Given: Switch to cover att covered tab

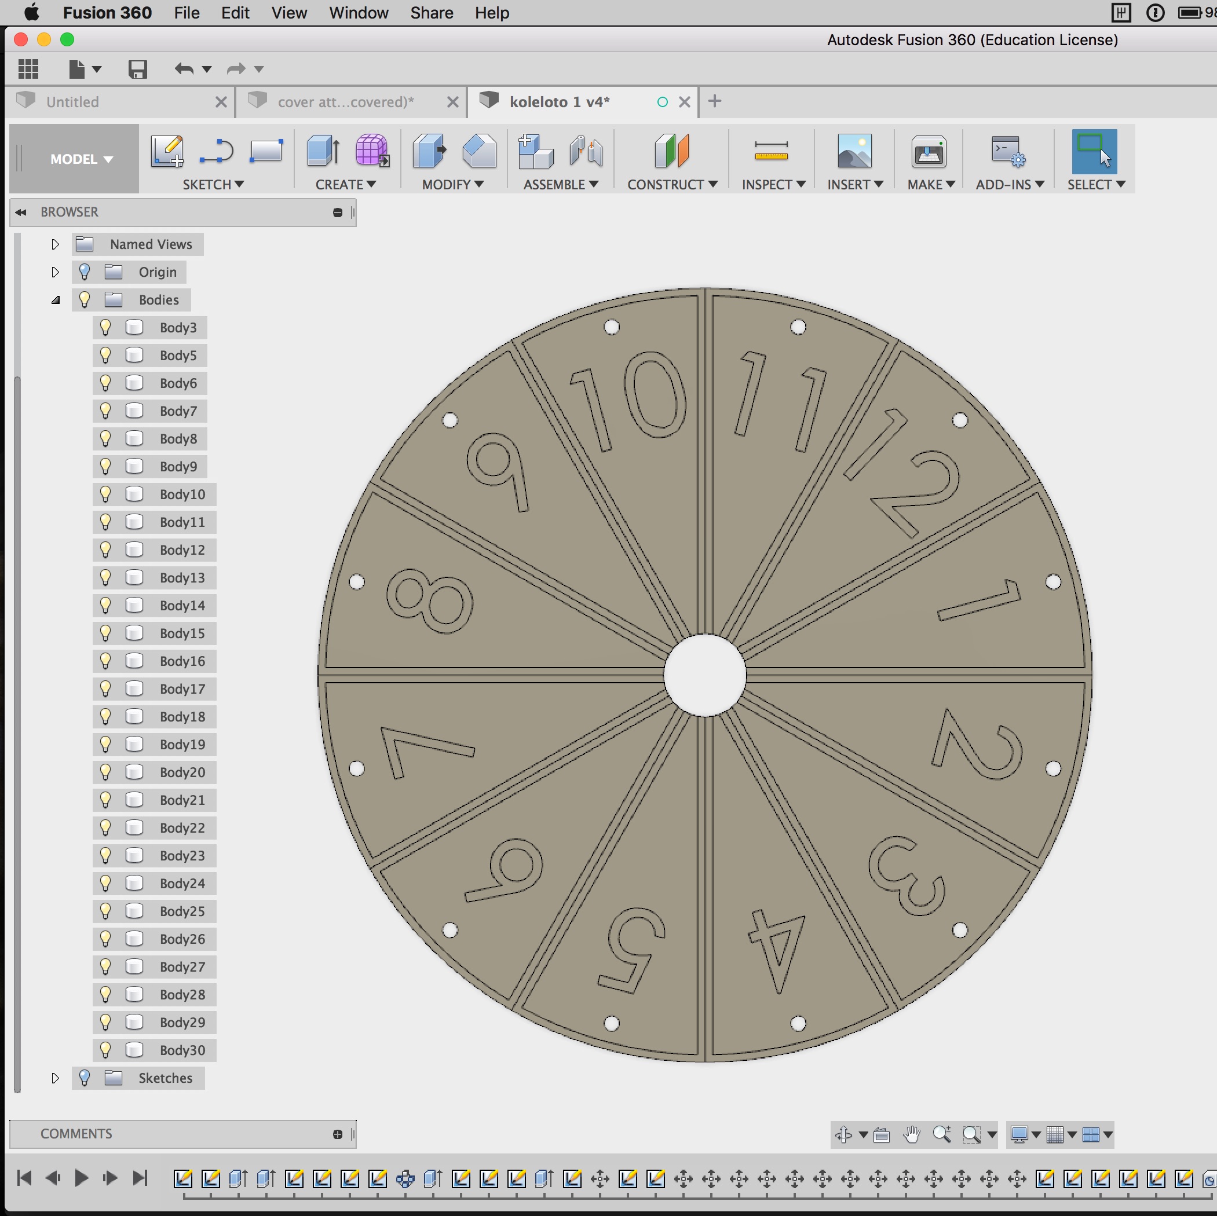Looking at the screenshot, I should click(x=345, y=102).
